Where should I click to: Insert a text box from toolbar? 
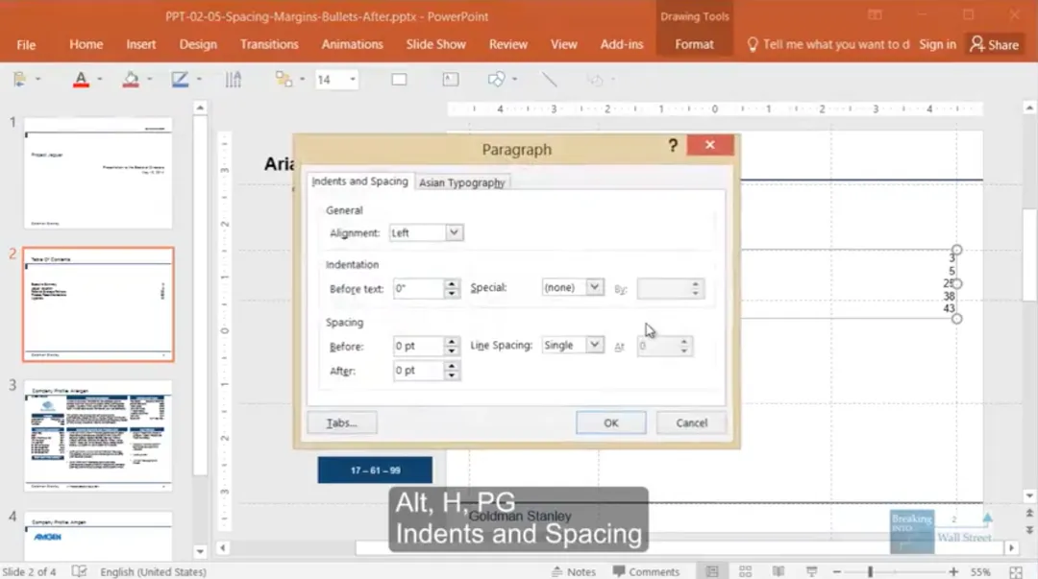pyautogui.click(x=450, y=80)
